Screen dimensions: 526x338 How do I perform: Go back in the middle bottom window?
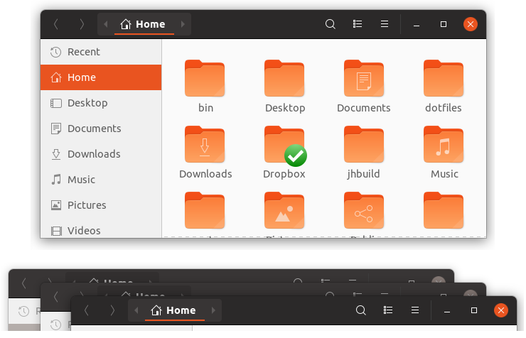coord(55,297)
